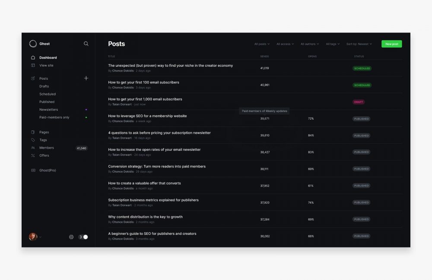Click the View site icon
The height and width of the screenshot is (280, 432).
33,65
